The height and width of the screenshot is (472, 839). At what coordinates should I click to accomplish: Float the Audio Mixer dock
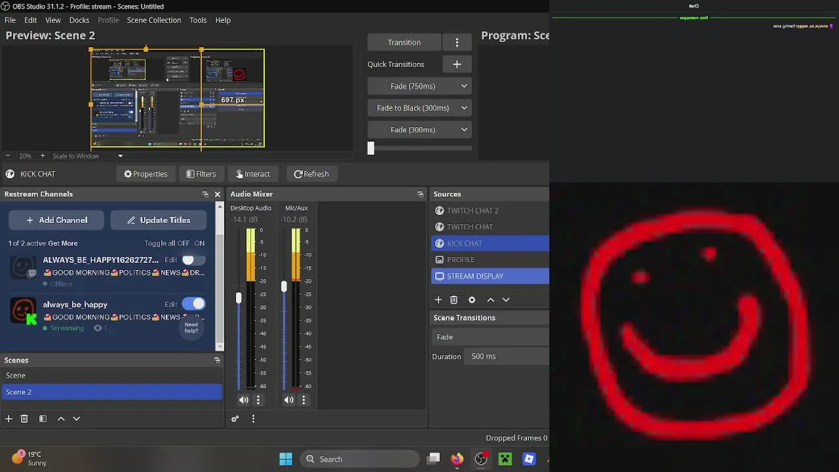420,195
